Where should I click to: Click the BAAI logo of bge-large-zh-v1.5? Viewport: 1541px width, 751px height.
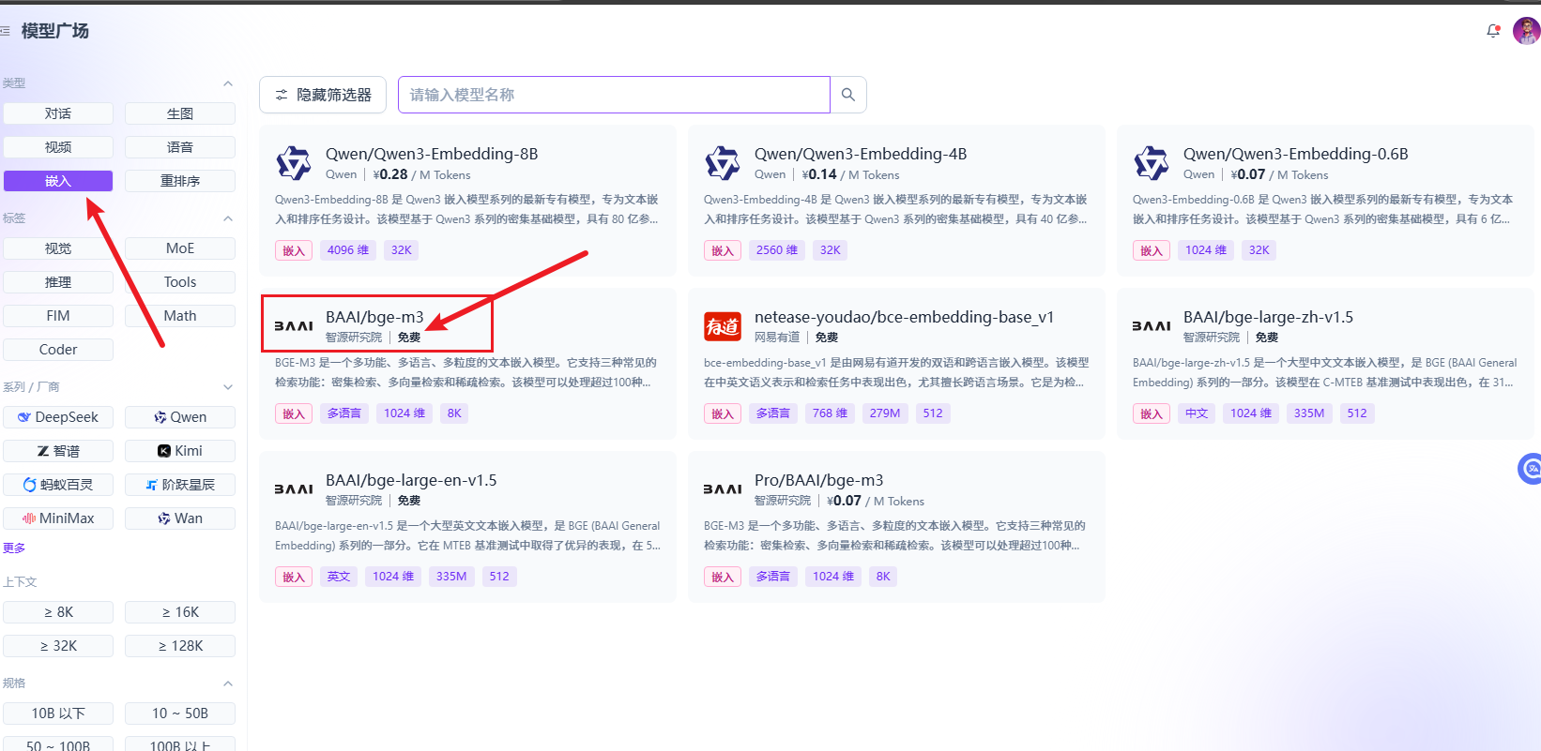pos(1151,326)
